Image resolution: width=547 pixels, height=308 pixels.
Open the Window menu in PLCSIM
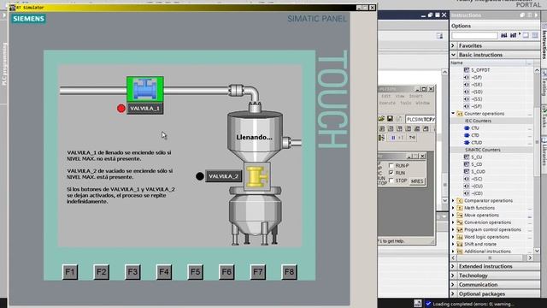[x=422, y=103]
